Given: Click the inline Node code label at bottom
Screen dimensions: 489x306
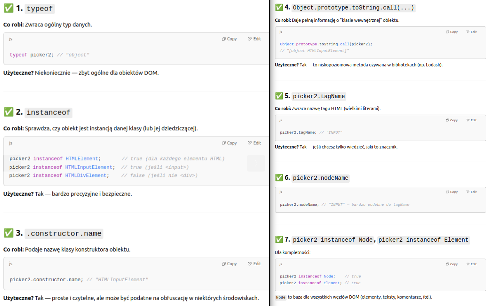Looking at the screenshot, I should tap(281, 297).
